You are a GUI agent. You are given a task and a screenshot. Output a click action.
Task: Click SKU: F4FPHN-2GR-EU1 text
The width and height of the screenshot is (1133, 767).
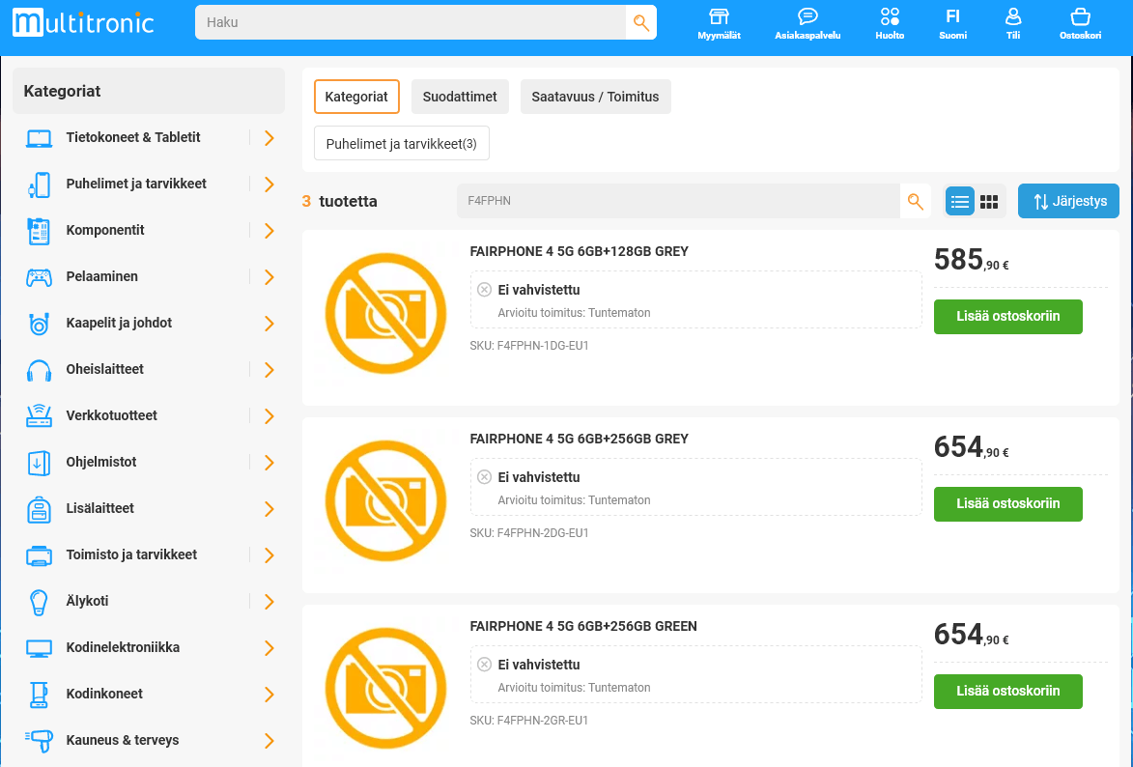(x=529, y=720)
